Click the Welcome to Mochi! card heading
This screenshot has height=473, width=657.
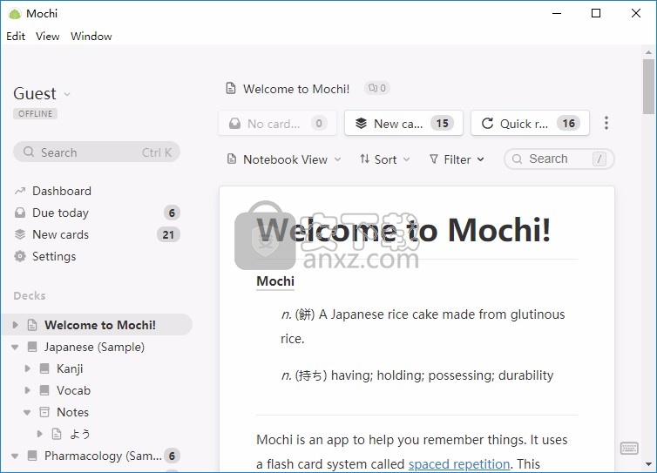pyautogui.click(x=403, y=230)
